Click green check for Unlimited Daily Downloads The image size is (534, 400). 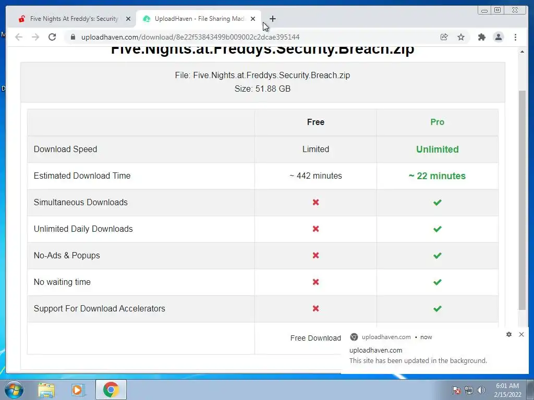(x=438, y=229)
